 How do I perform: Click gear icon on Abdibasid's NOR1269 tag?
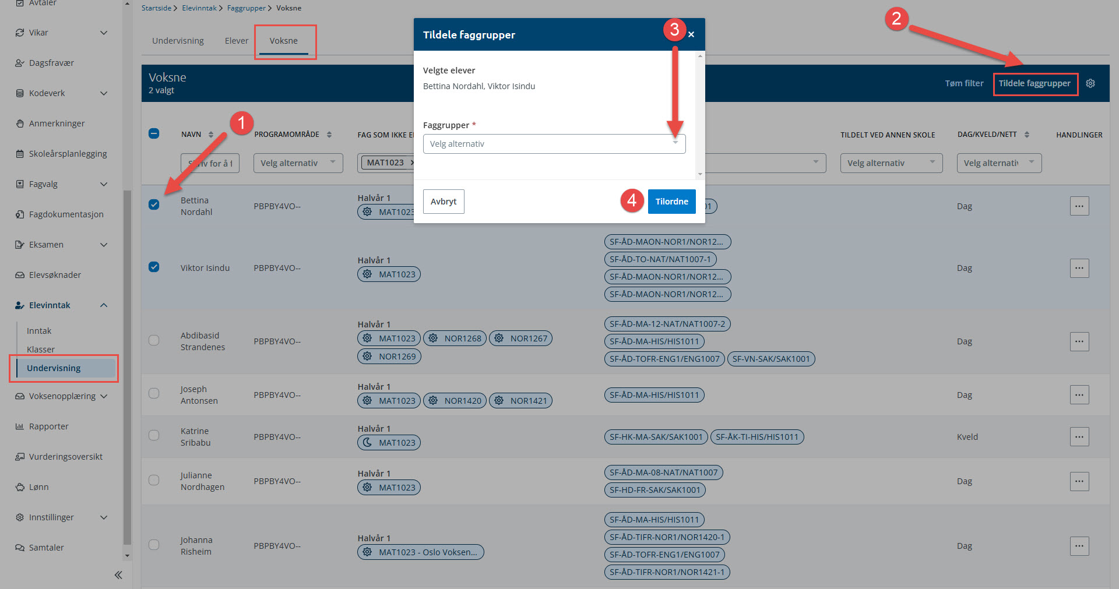(x=367, y=356)
